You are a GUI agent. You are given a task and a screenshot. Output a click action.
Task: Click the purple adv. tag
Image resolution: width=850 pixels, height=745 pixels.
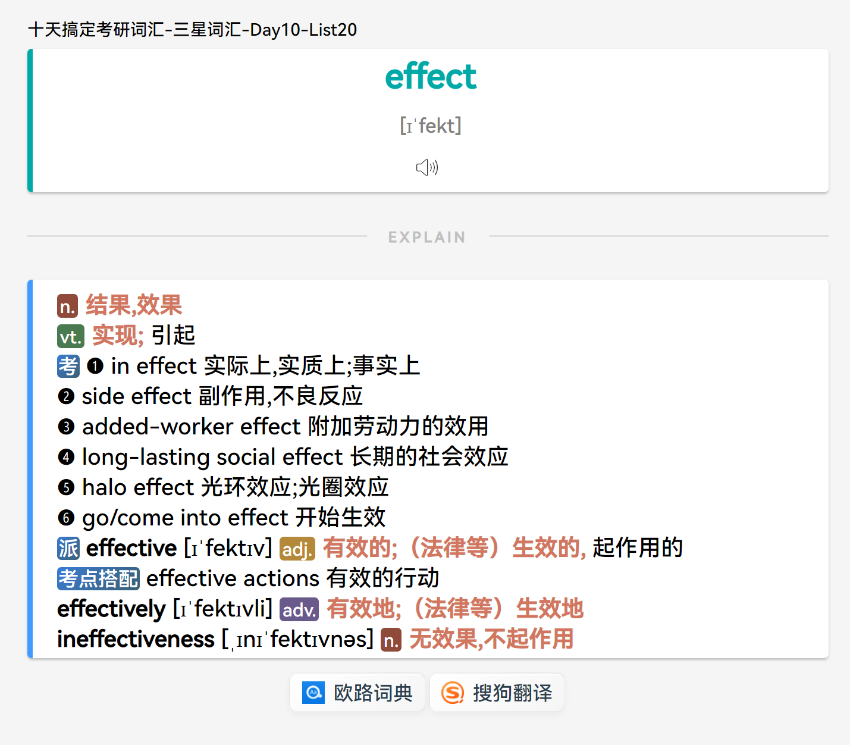coord(299,609)
